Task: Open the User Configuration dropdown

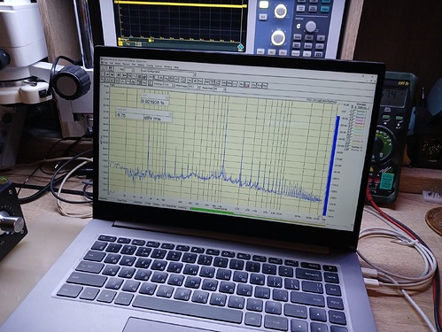Action: tap(169, 73)
